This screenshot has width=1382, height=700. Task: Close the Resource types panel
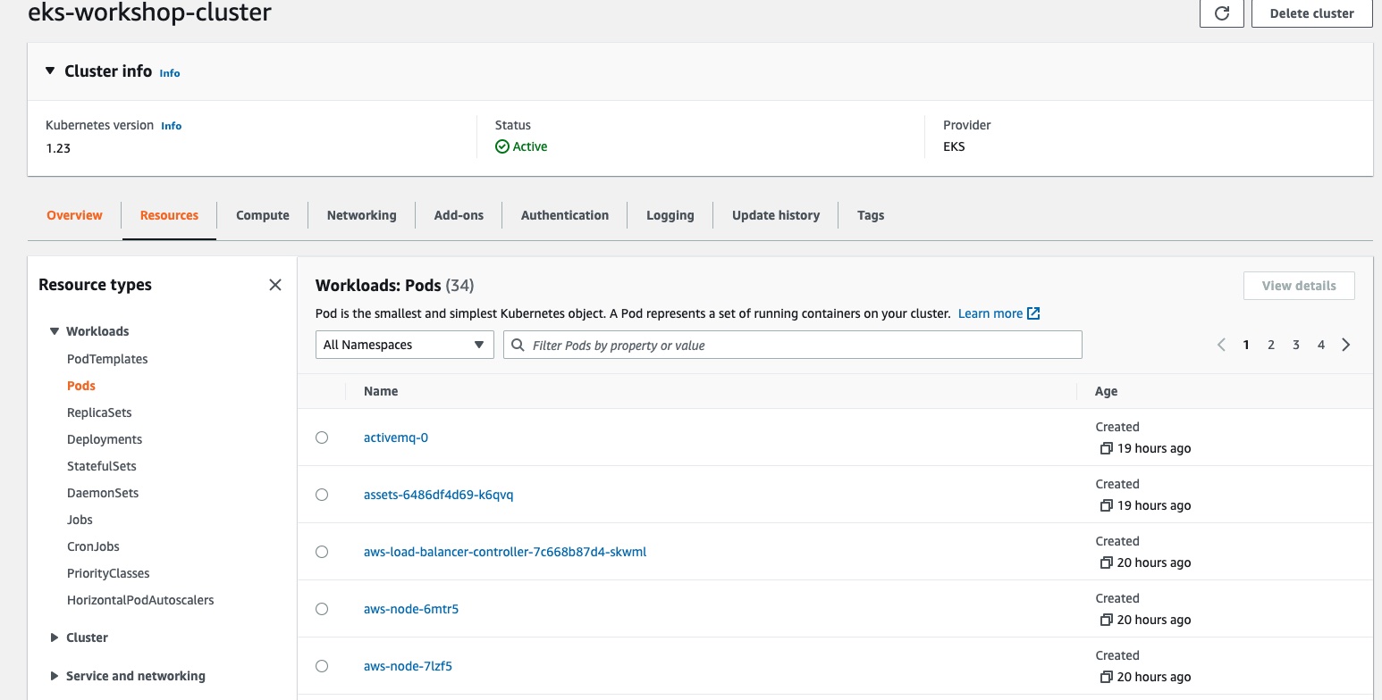coord(275,285)
